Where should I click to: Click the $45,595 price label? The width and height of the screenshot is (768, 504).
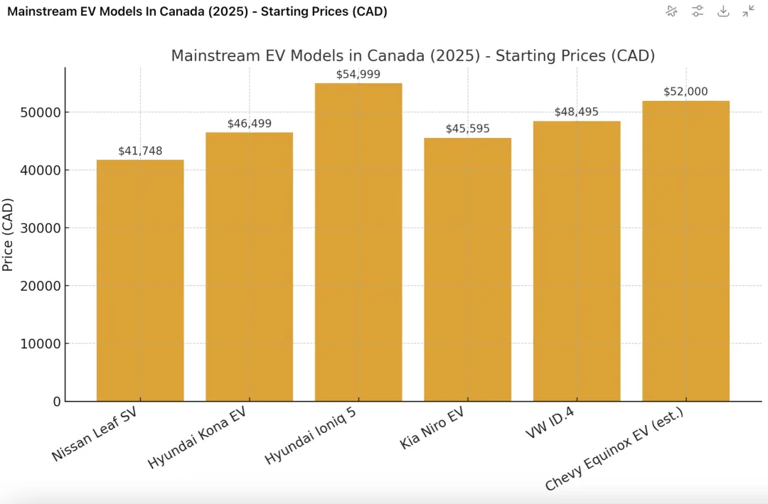[x=468, y=129]
